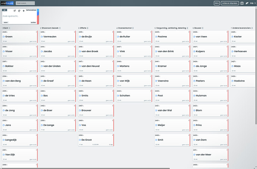Open the calendar icon in the top bar
The image size is (257, 169).
242,3
